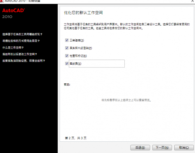Image resolution: width=195 pixels, height=153 pixels.
Task: Open link 我如何在以后更改工作空间？
Action: [x=19, y=54]
